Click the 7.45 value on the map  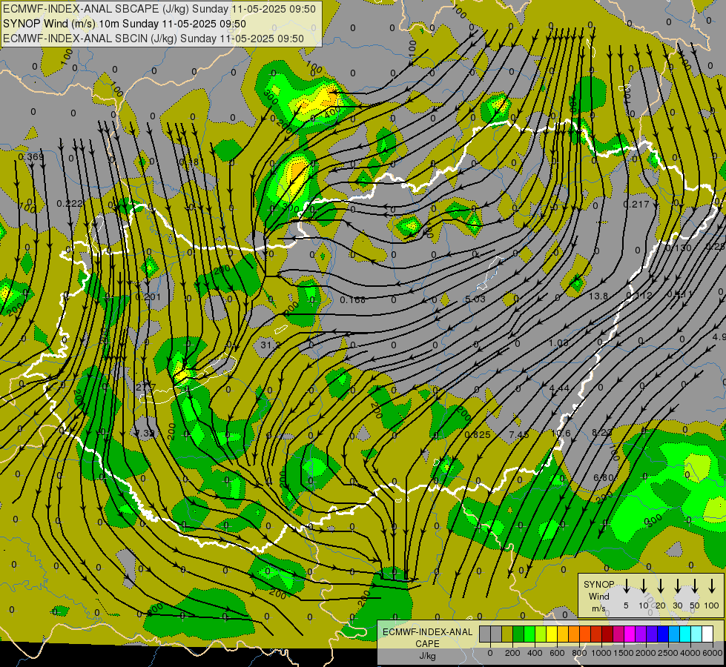pyautogui.click(x=518, y=434)
